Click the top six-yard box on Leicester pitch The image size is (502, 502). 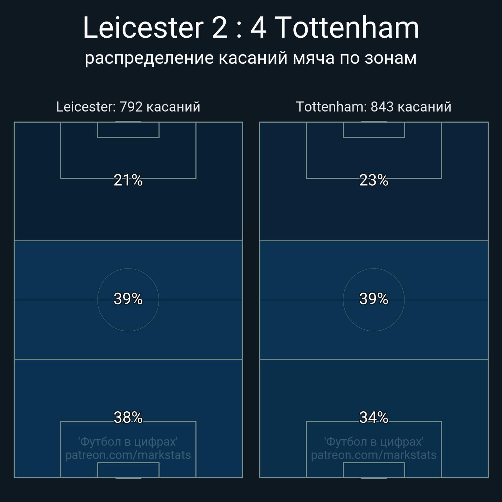click(x=128, y=130)
